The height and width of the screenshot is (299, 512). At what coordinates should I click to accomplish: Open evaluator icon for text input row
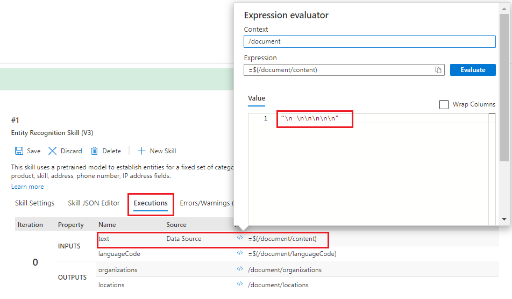coord(240,238)
